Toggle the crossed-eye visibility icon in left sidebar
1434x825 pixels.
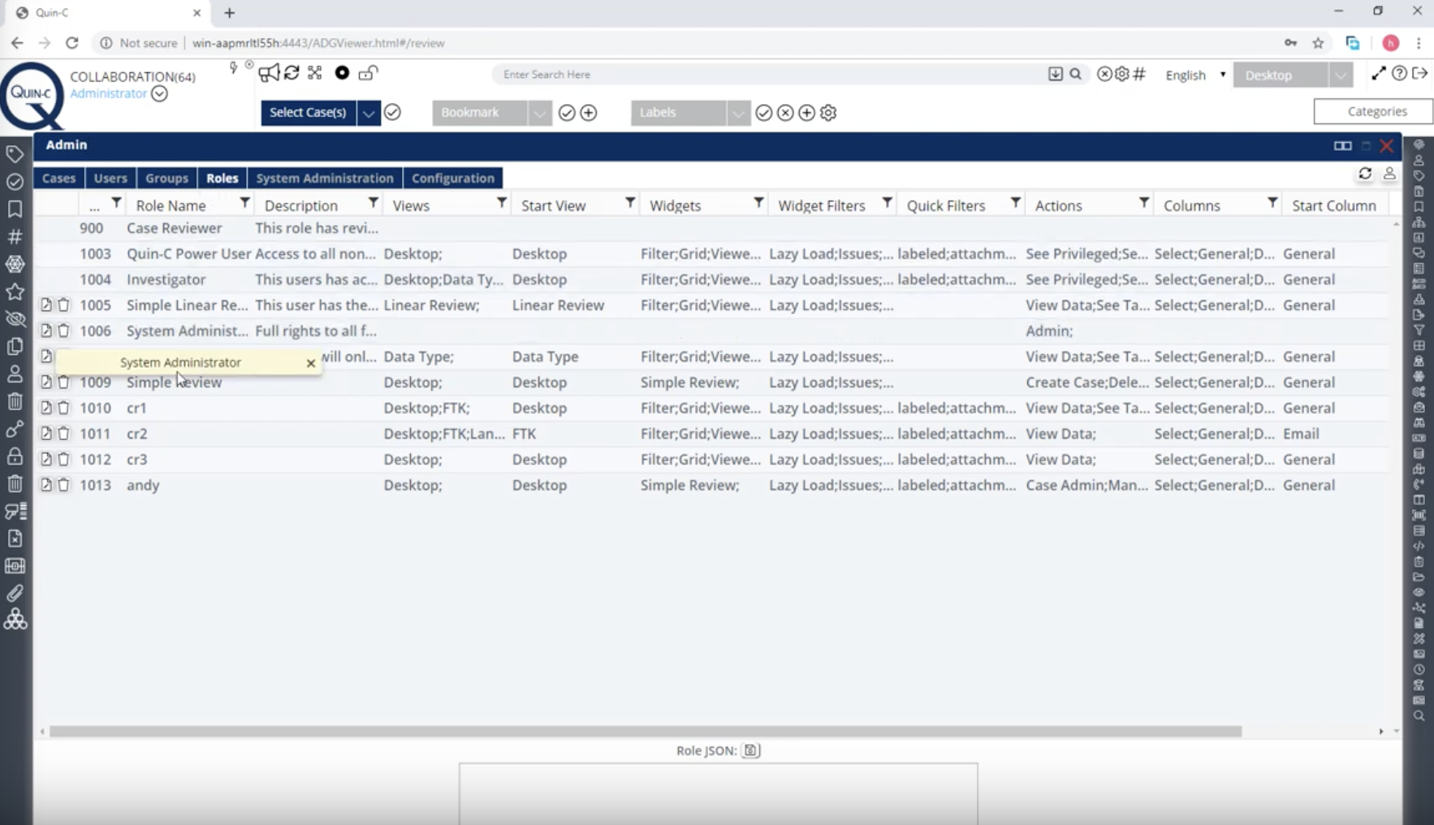click(15, 319)
